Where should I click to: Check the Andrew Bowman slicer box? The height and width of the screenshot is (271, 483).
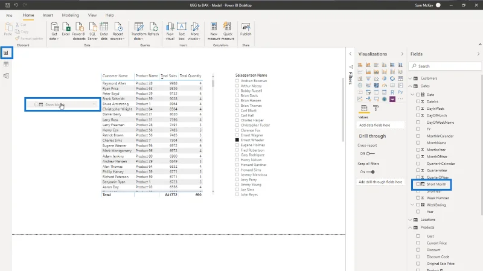click(x=237, y=81)
